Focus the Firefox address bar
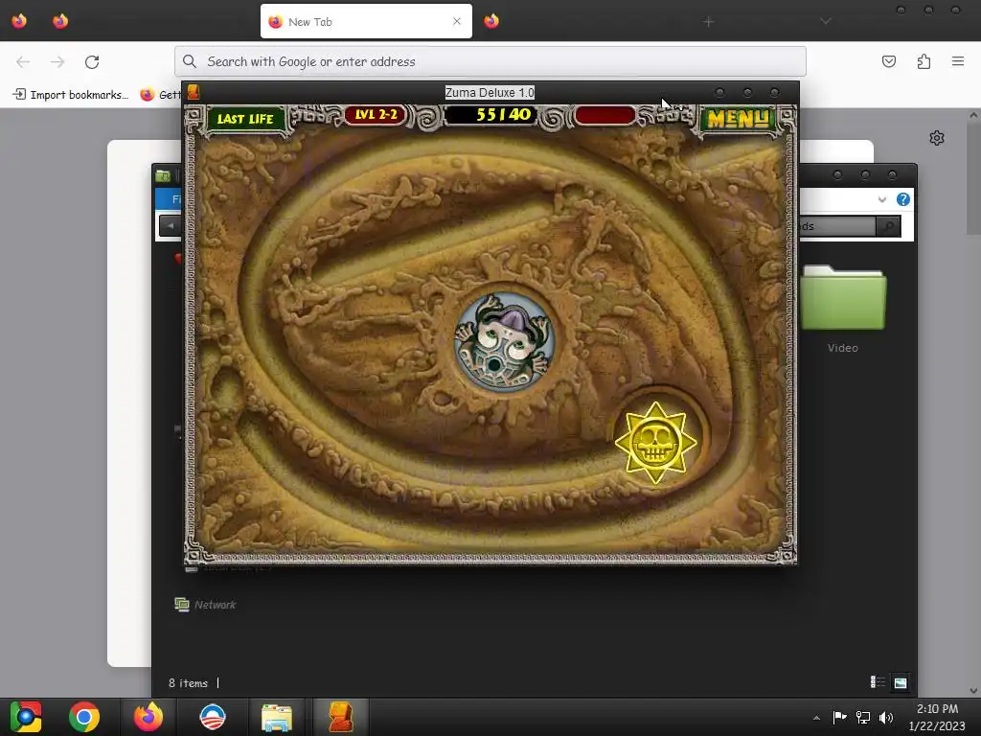 (x=490, y=61)
